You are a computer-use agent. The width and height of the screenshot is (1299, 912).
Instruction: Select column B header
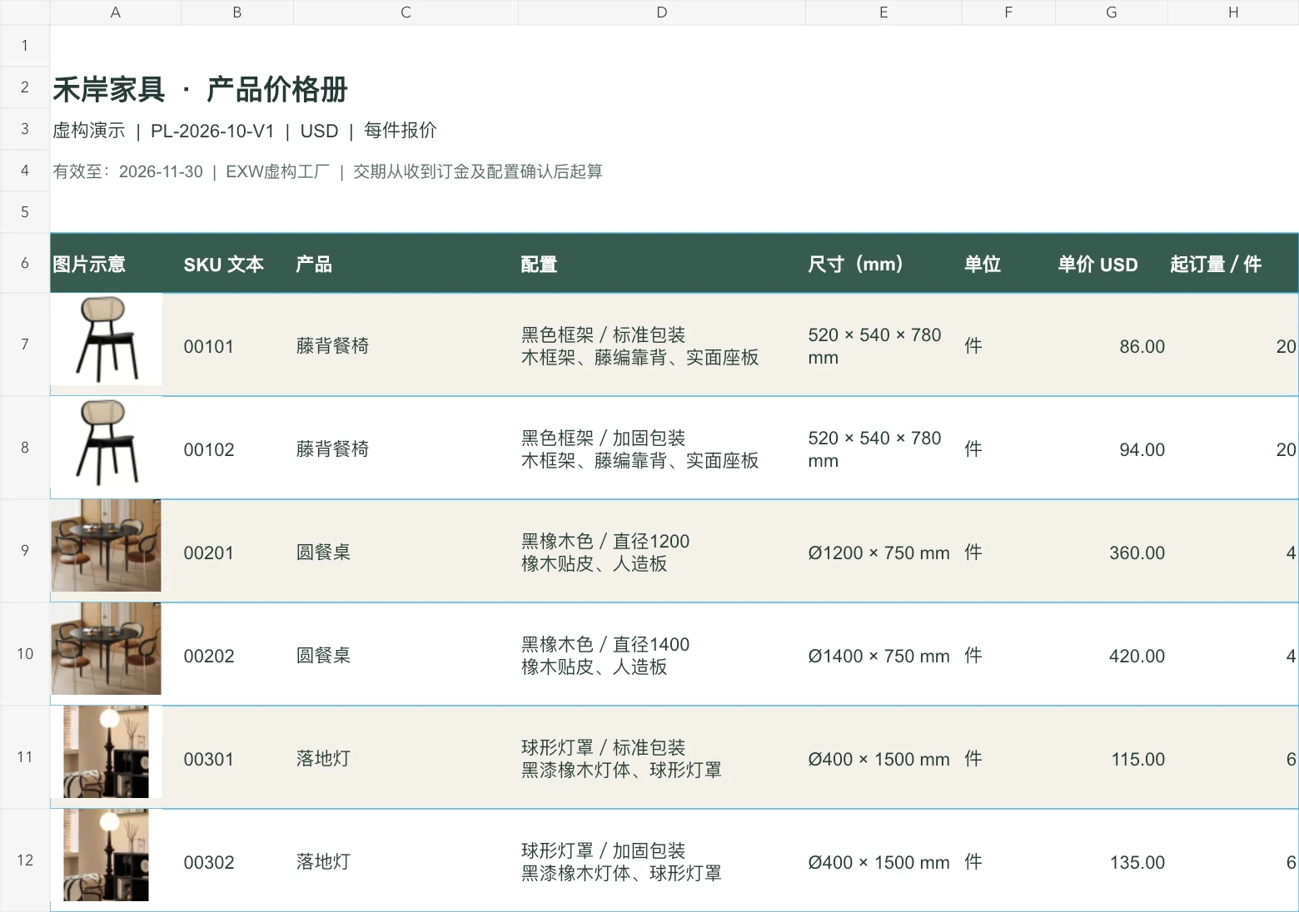pyautogui.click(x=237, y=12)
